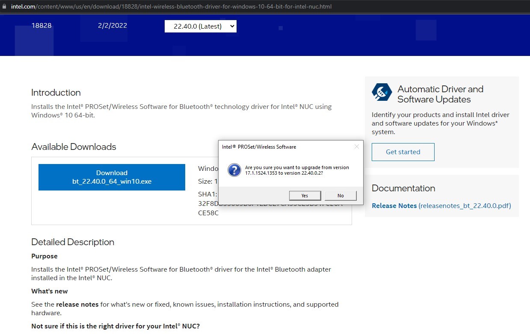Open the release notes link under What's new
This screenshot has height=334, width=530.
pyautogui.click(x=77, y=305)
